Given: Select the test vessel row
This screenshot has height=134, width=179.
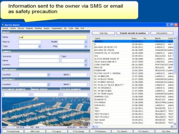Looking at the screenshot, I should pyautogui.click(x=134, y=120).
